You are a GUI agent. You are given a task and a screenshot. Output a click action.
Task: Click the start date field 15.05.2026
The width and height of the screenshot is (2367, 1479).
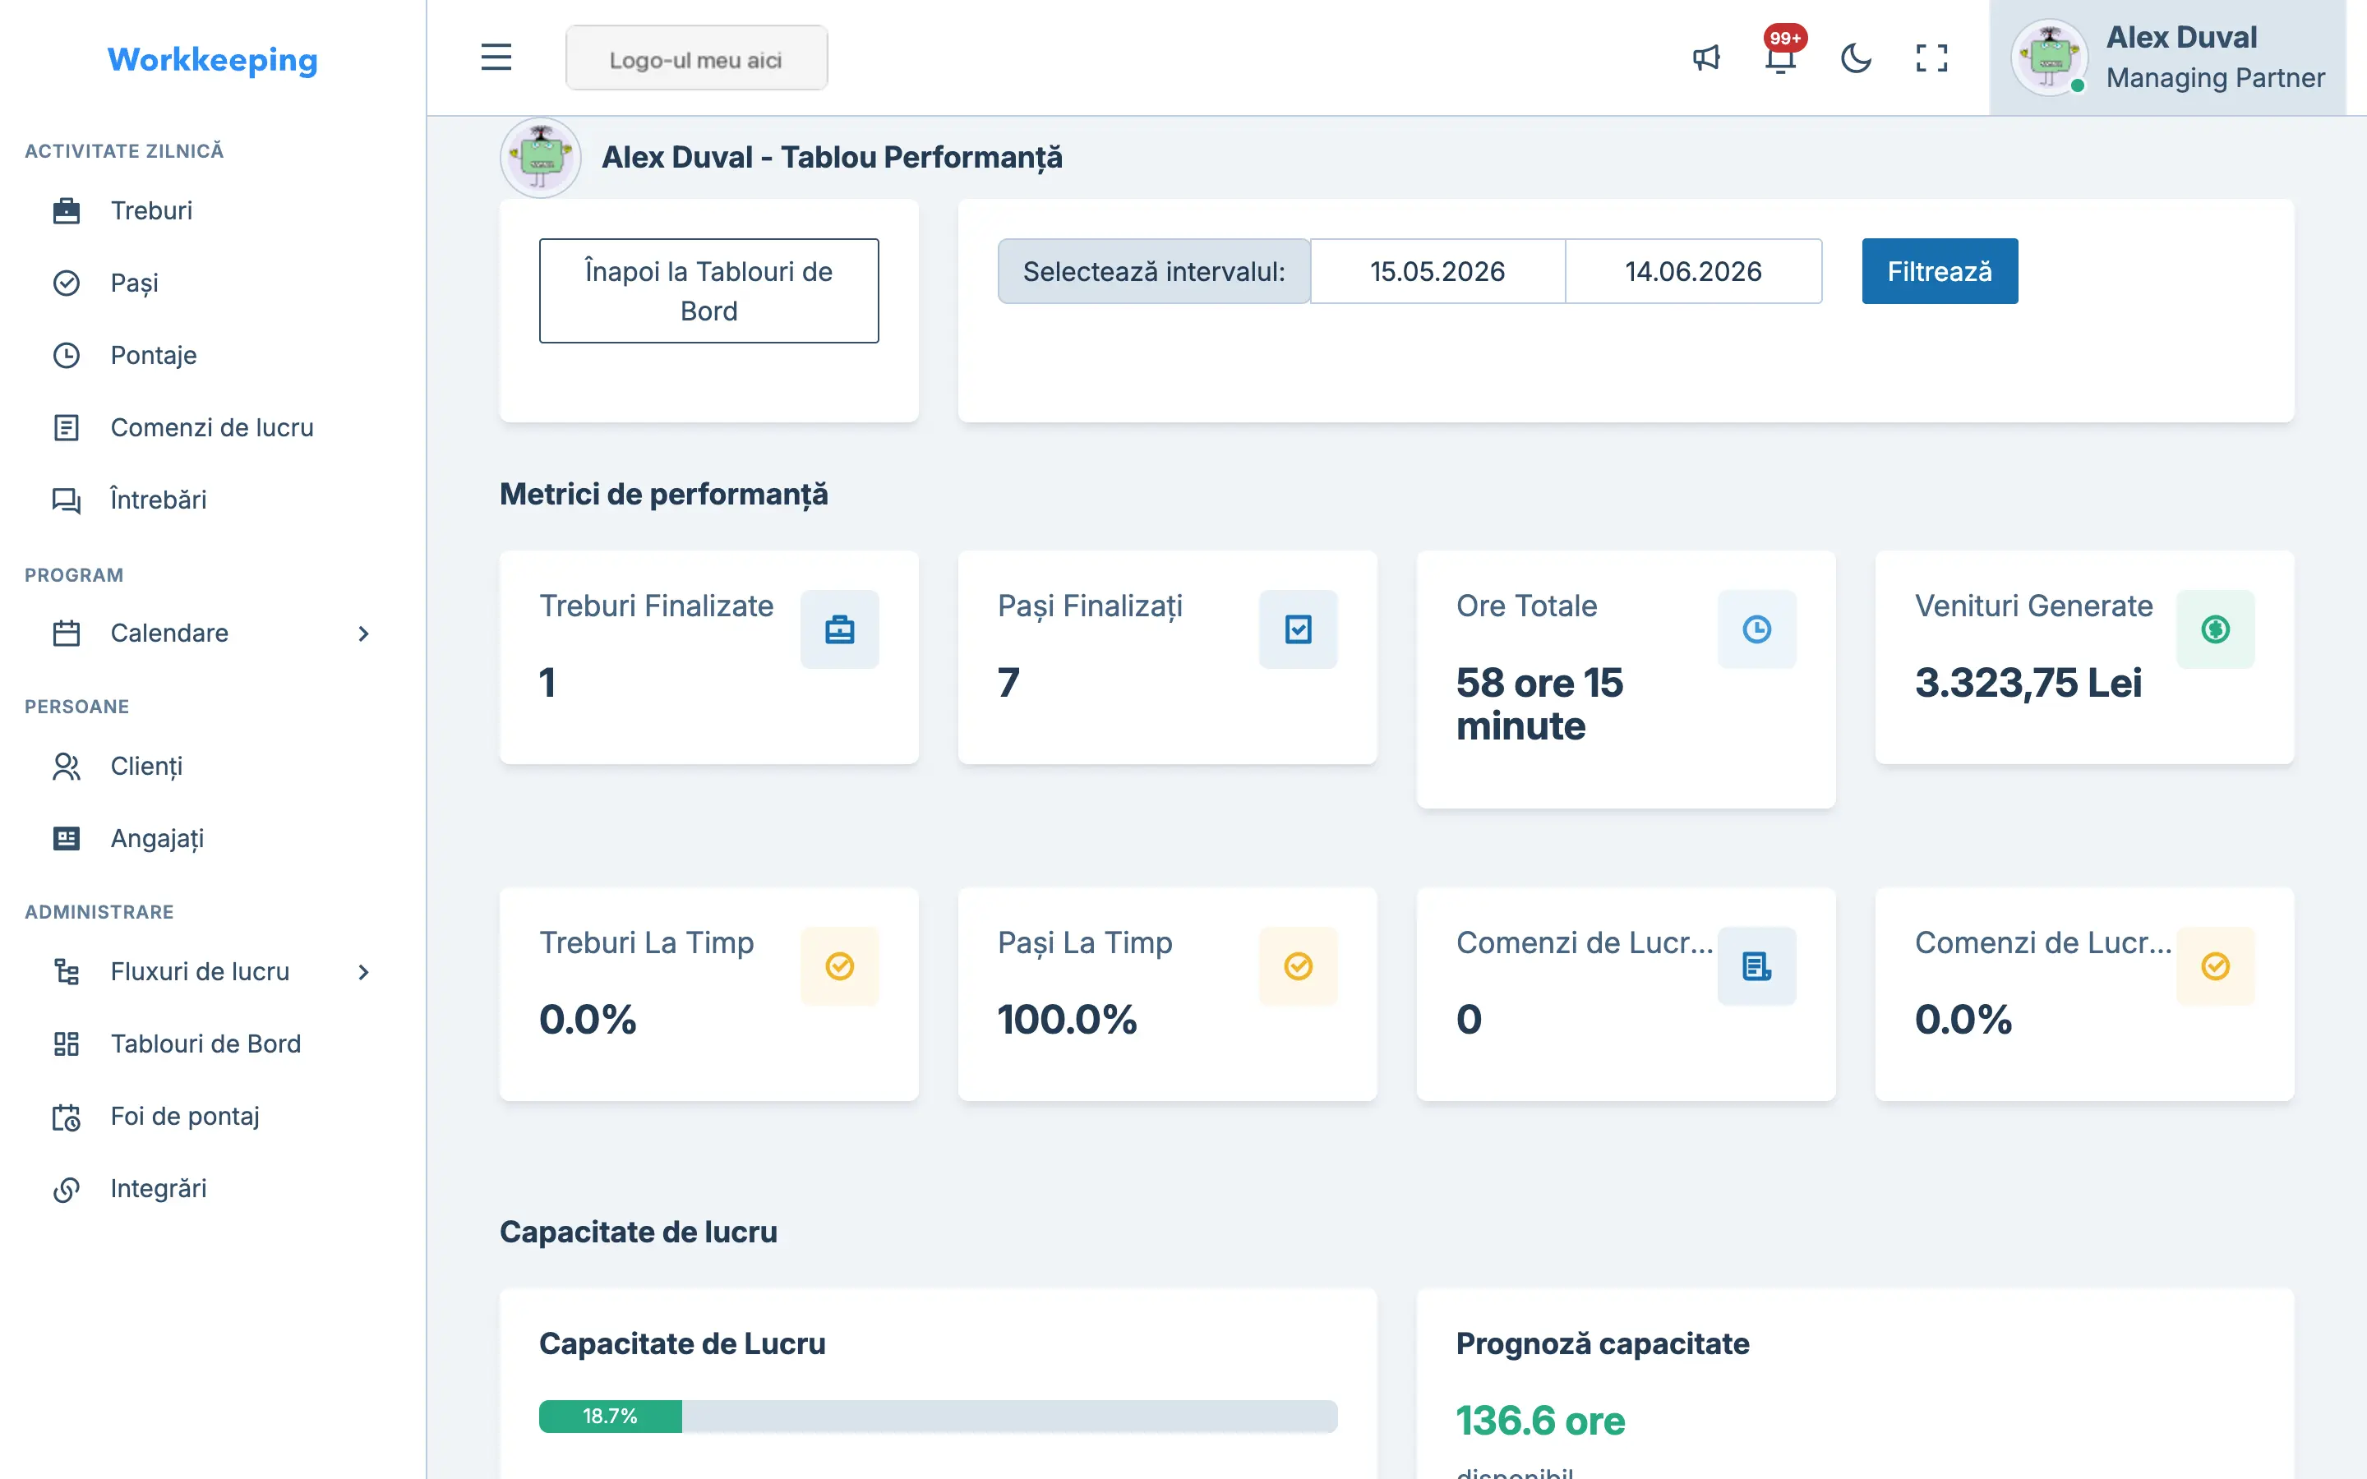pyautogui.click(x=1437, y=271)
